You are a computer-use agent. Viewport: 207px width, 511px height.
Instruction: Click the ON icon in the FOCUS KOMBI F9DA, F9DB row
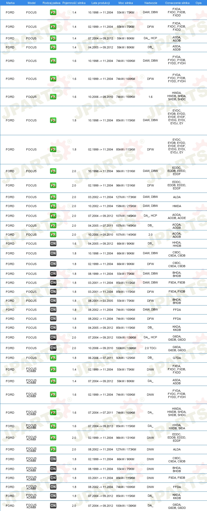(53, 478)
